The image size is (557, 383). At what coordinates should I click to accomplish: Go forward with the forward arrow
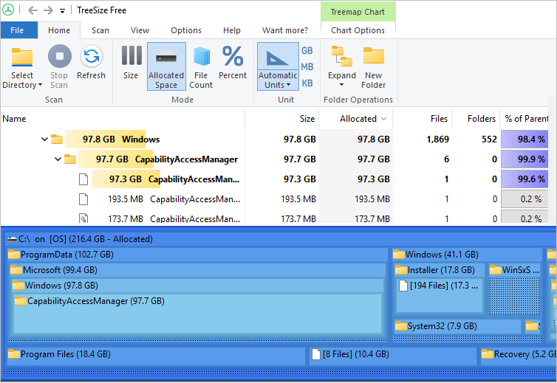pos(48,10)
